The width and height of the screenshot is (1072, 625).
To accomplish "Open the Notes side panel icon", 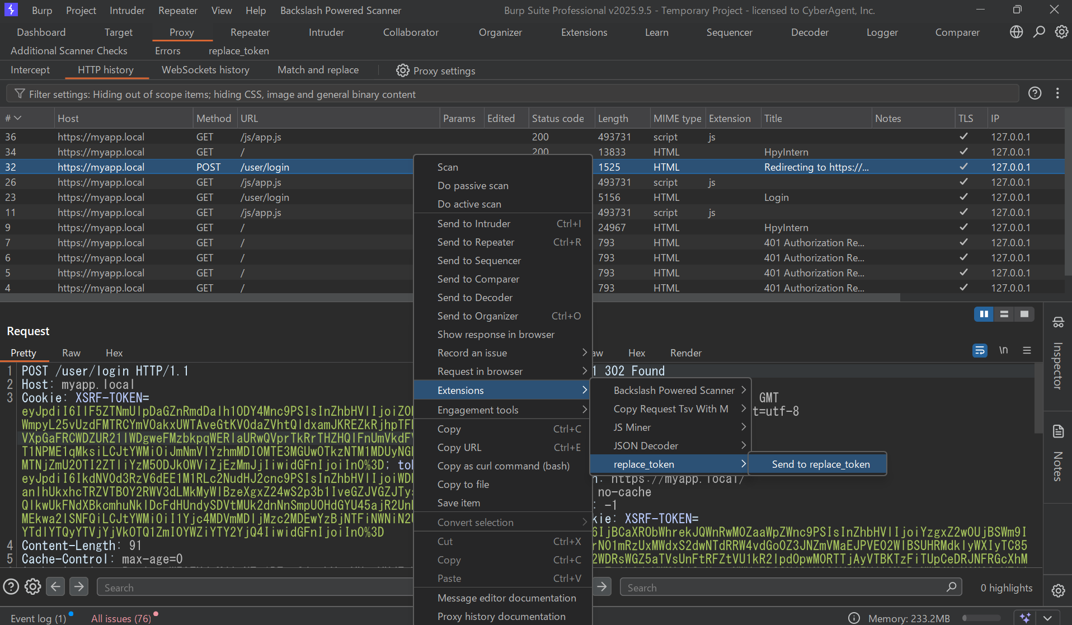I will pyautogui.click(x=1058, y=431).
